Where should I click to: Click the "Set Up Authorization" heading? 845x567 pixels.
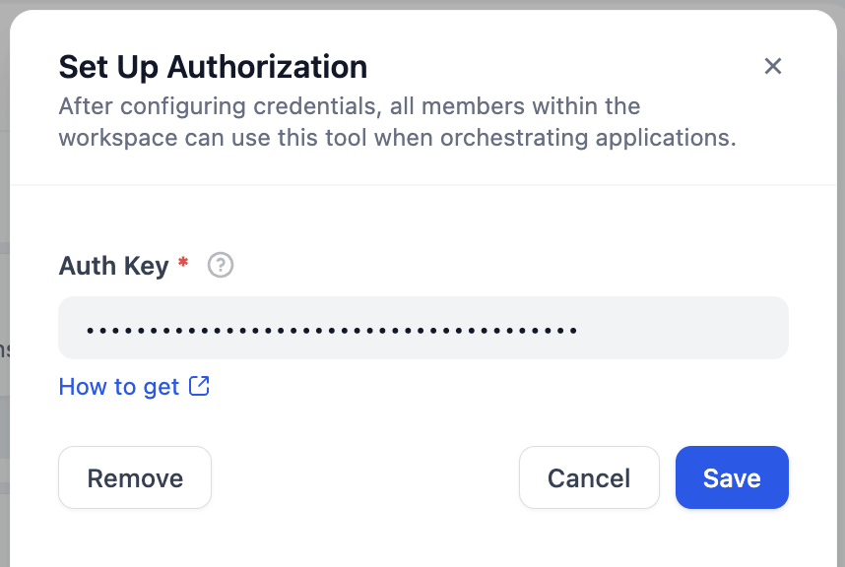tap(213, 67)
